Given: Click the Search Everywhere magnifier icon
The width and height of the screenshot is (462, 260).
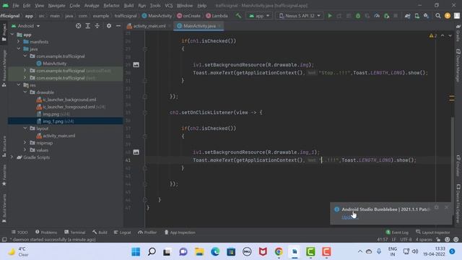Looking at the screenshot, I should click(438, 16).
